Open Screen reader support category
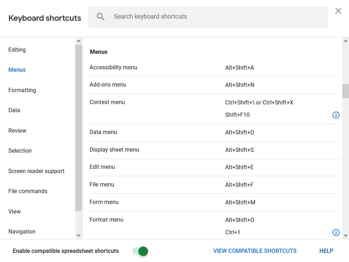 tap(36, 171)
